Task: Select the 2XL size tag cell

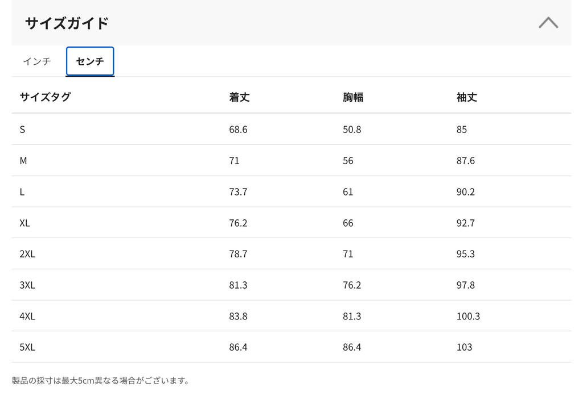Action: click(x=27, y=254)
